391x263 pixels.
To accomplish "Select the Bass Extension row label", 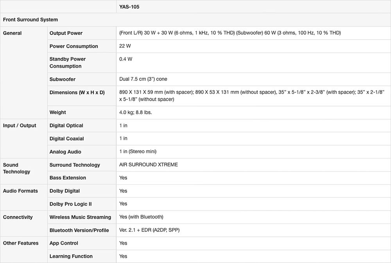I will pyautogui.click(x=68, y=178).
